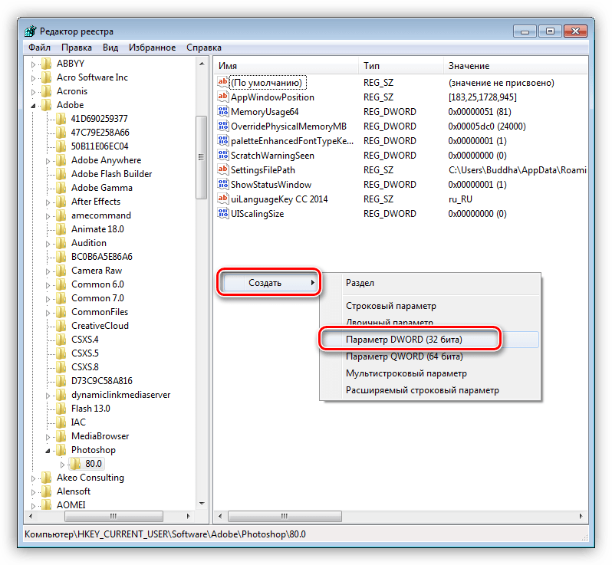Click the Создать context menu item
Image resolution: width=612 pixels, height=565 pixels.
pos(269,282)
